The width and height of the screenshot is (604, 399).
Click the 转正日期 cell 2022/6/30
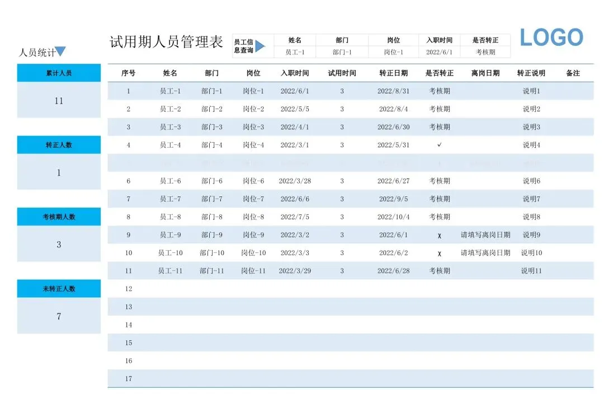[393, 127]
